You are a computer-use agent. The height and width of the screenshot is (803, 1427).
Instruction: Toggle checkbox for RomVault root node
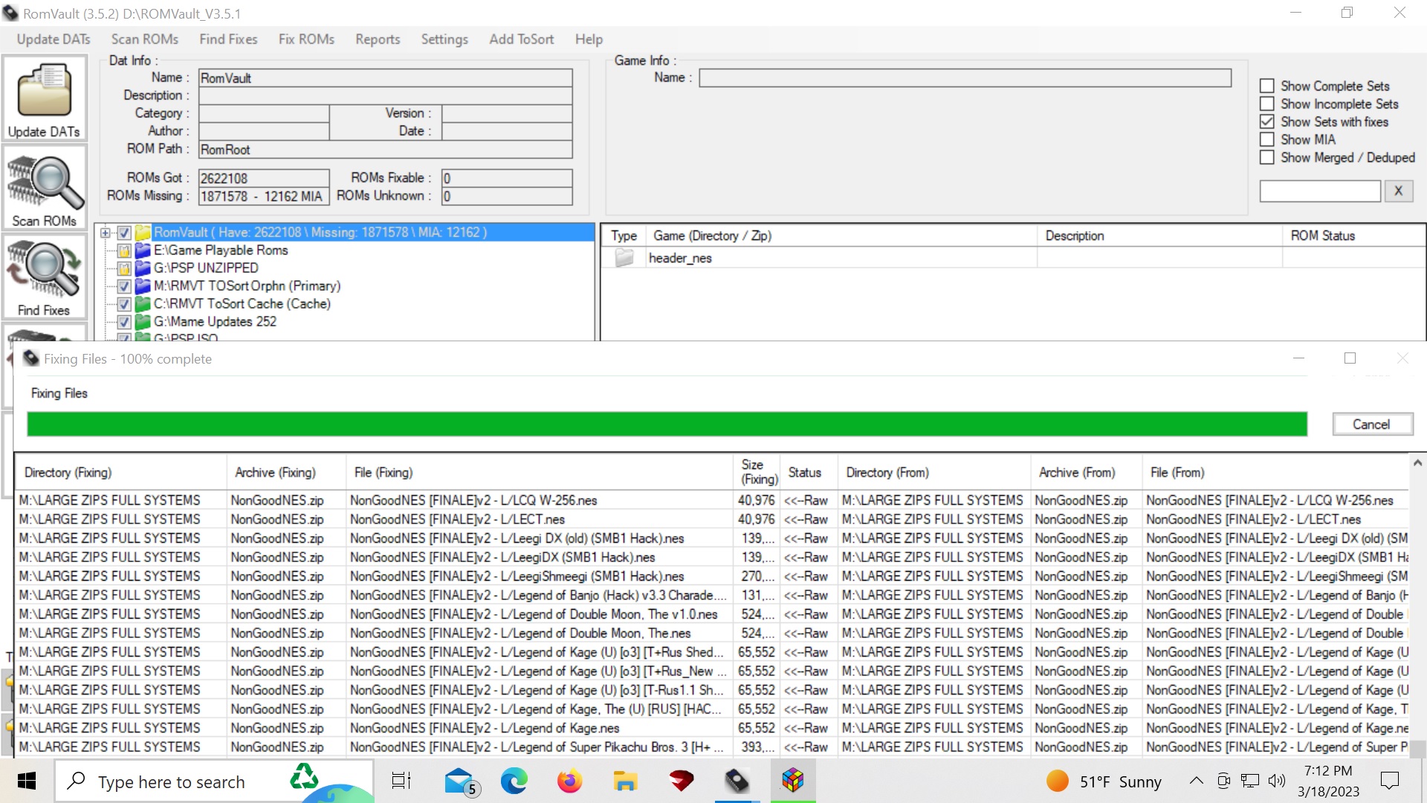(x=124, y=233)
